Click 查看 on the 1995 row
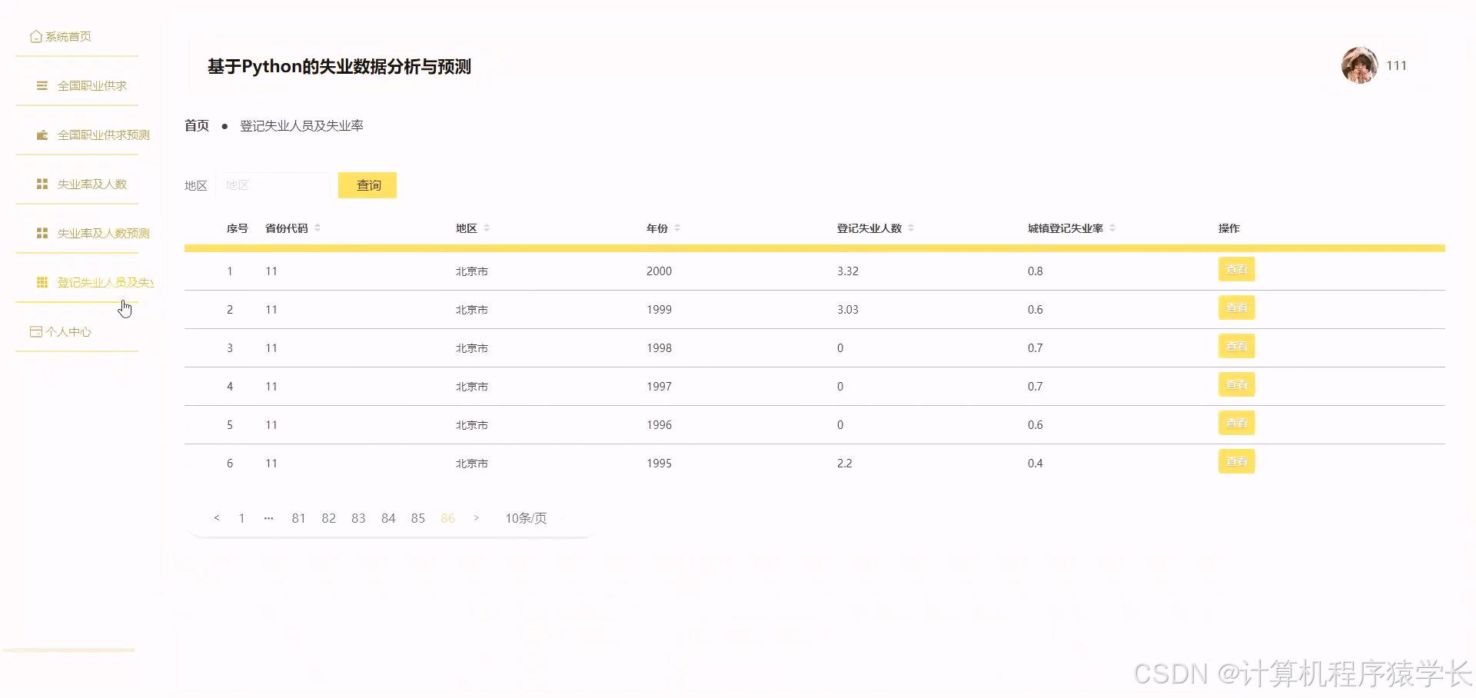This screenshot has height=698, width=1476. [x=1236, y=461]
